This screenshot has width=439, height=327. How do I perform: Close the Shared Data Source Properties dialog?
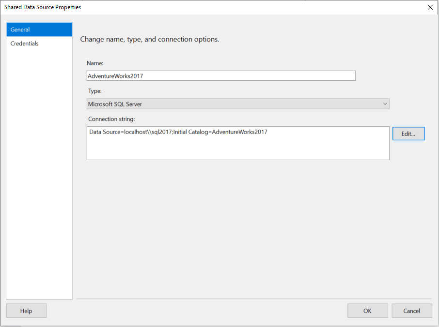pyautogui.click(x=430, y=7)
